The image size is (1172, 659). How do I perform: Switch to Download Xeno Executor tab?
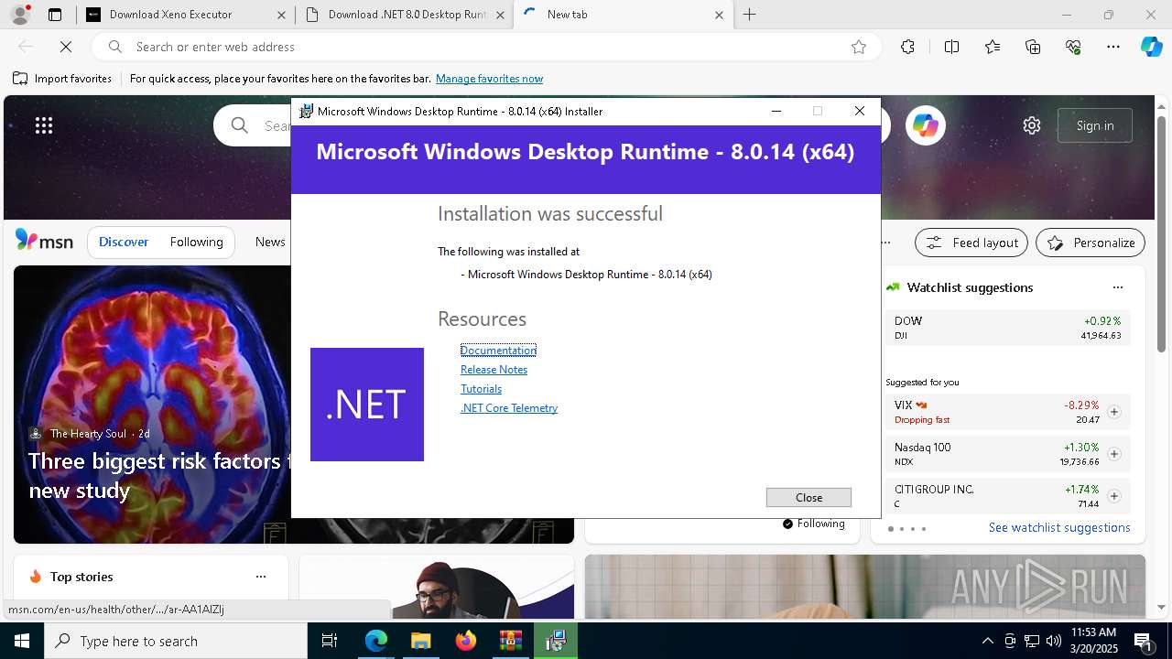pos(186,15)
